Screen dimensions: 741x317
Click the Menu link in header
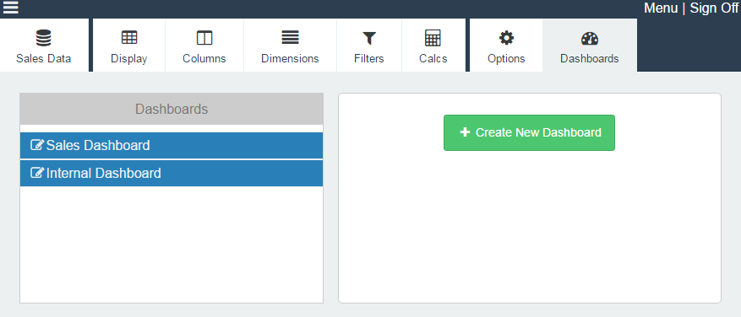click(x=661, y=8)
